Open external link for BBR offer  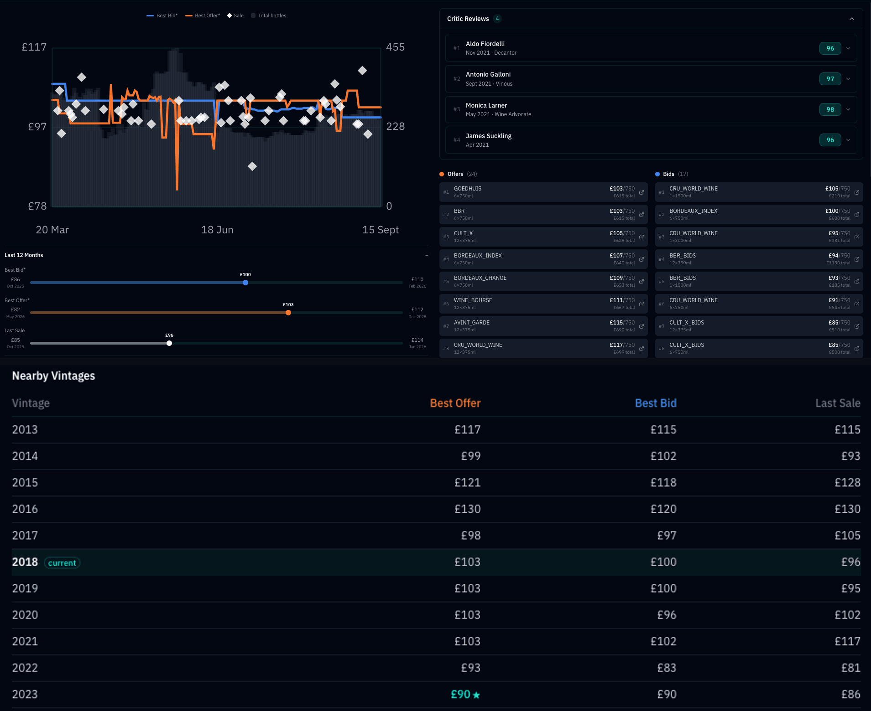[642, 215]
